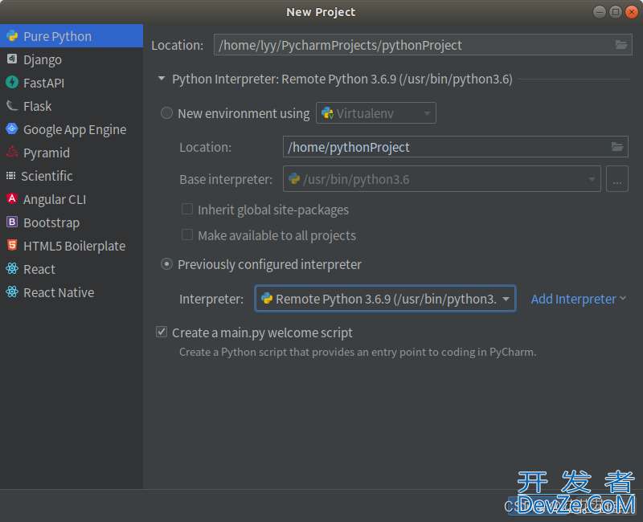
Task: Select New environment using radio button
Action: 166,113
